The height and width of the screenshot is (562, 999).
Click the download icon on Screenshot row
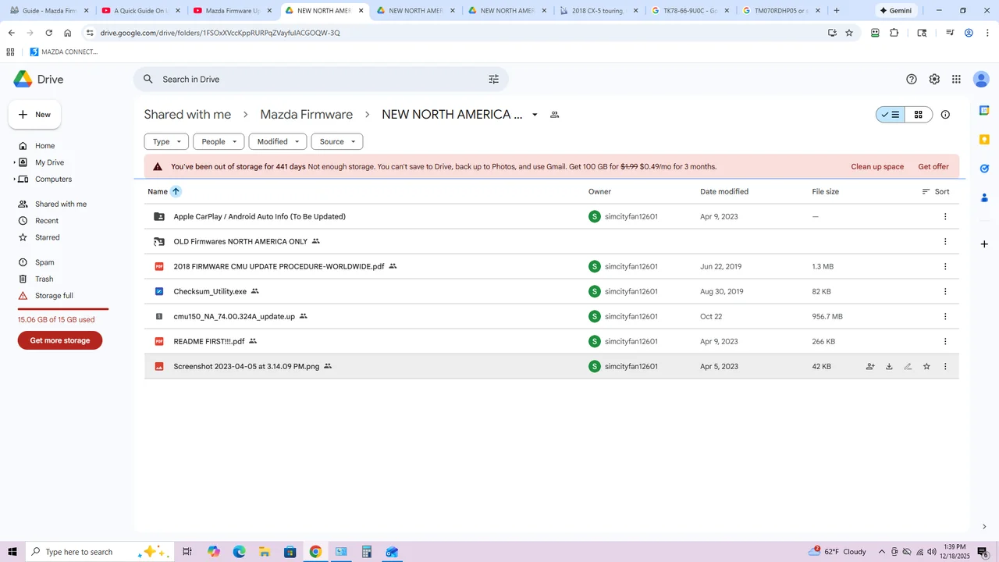pyautogui.click(x=889, y=366)
